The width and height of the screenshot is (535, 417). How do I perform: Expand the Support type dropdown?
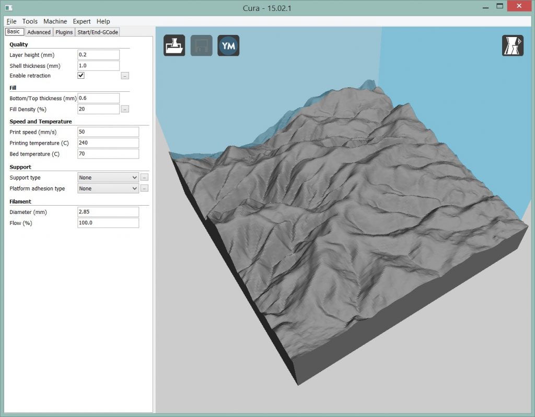(x=108, y=177)
